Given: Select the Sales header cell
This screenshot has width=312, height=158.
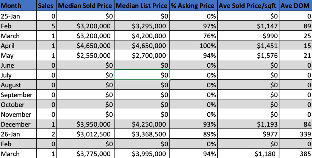Looking at the screenshot, I should click(47, 6).
